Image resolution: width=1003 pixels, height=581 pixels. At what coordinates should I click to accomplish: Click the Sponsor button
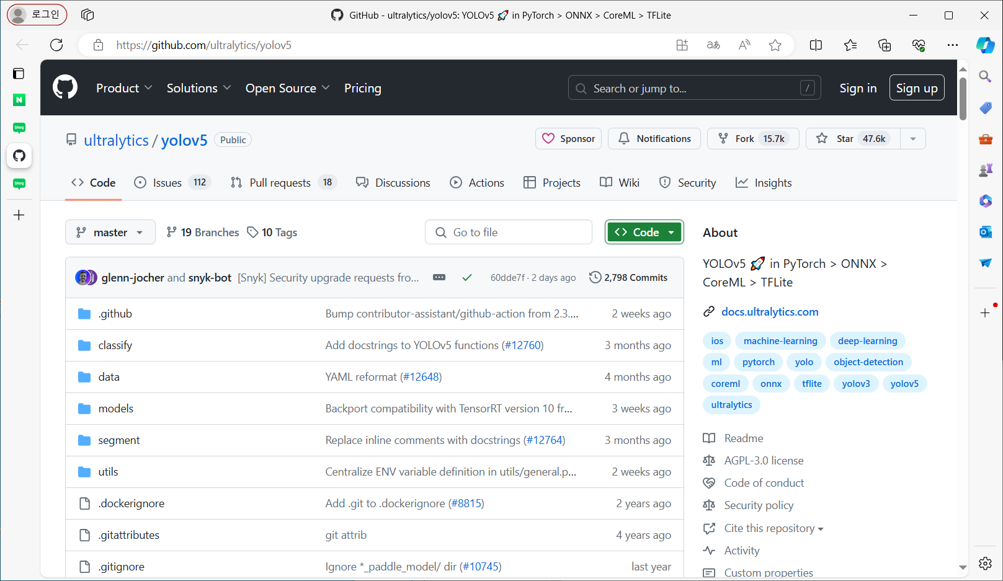(569, 138)
